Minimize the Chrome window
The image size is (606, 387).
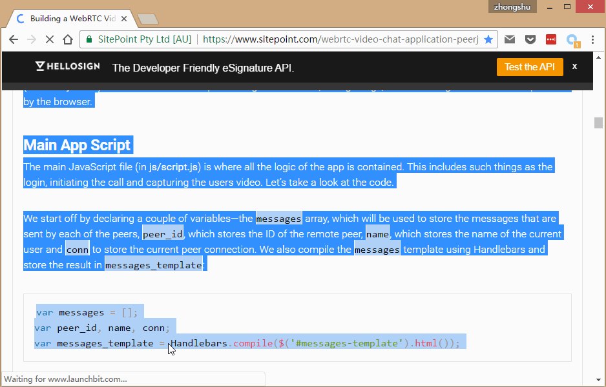tap(550, 7)
